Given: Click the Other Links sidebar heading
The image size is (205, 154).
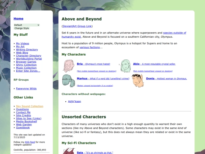Looking at the screenshot, I should (23, 97).
